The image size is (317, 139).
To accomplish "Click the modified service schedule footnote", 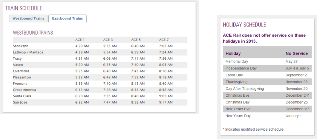I will [253, 129].
